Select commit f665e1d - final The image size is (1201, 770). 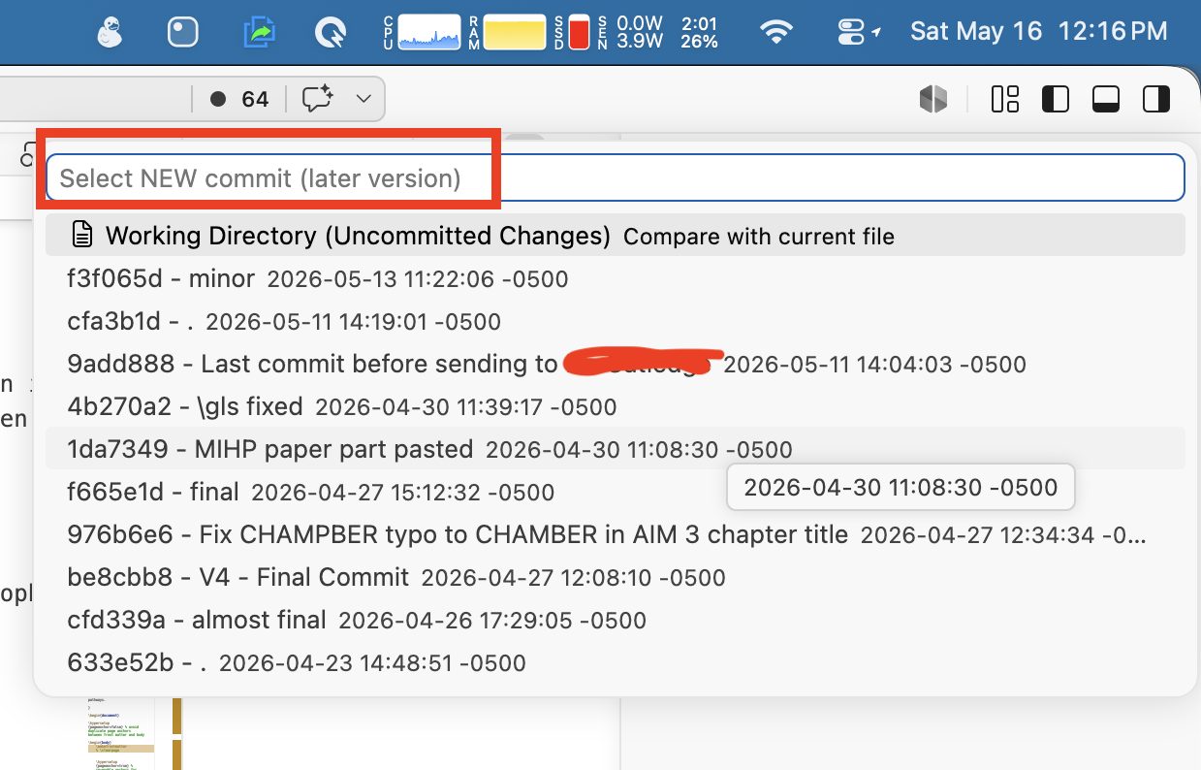(616, 492)
